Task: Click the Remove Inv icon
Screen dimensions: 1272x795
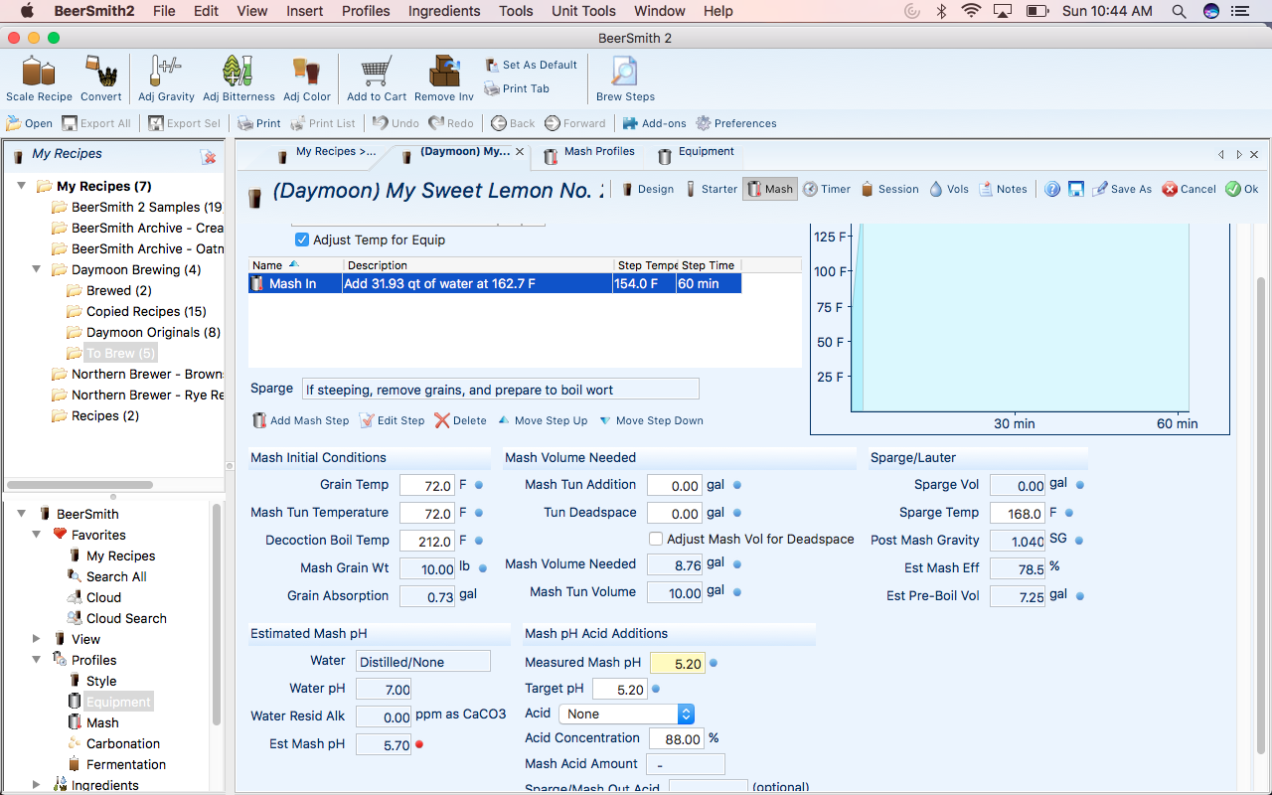Action: point(443,79)
